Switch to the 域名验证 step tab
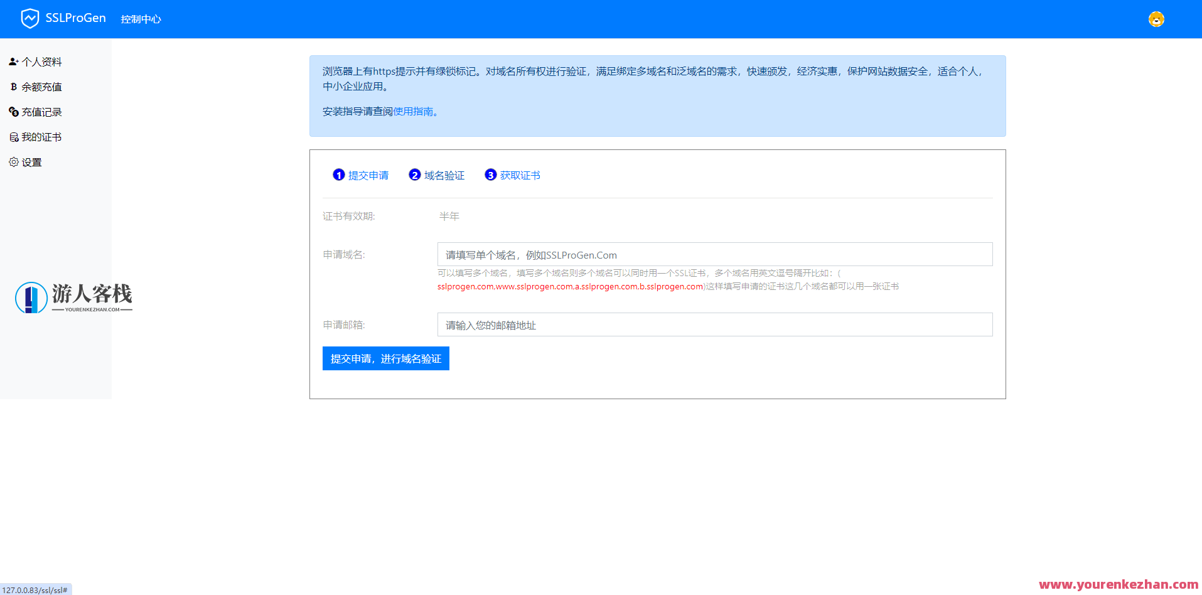1202x595 pixels. click(444, 175)
